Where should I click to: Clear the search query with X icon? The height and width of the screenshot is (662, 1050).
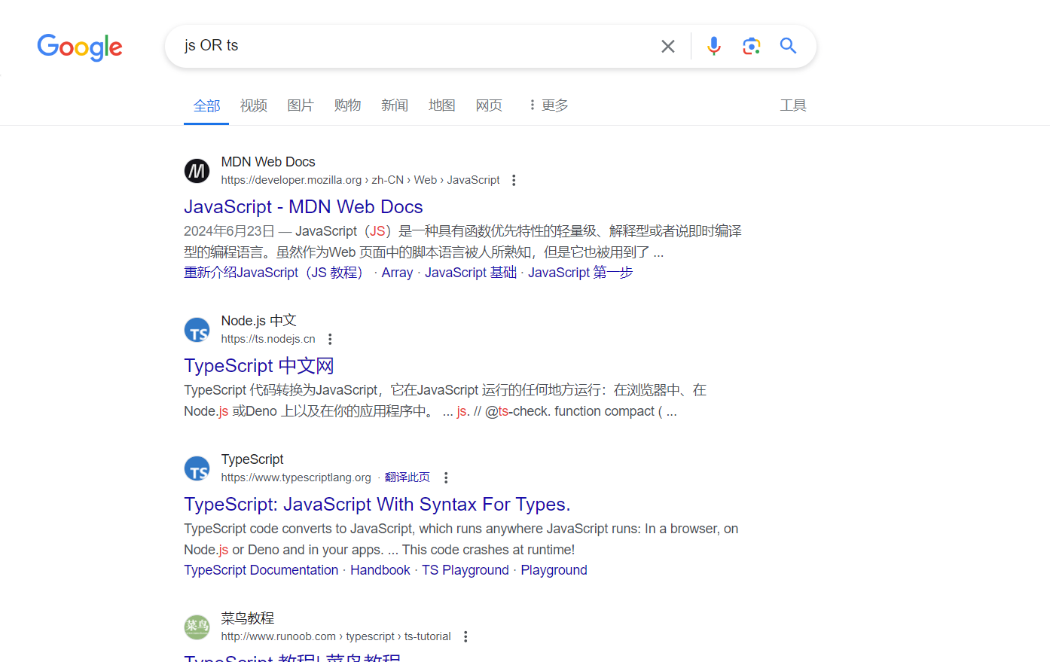tap(667, 47)
